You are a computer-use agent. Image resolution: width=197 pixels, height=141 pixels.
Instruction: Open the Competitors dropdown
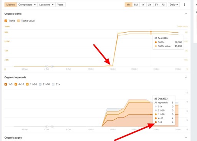(x=27, y=5)
